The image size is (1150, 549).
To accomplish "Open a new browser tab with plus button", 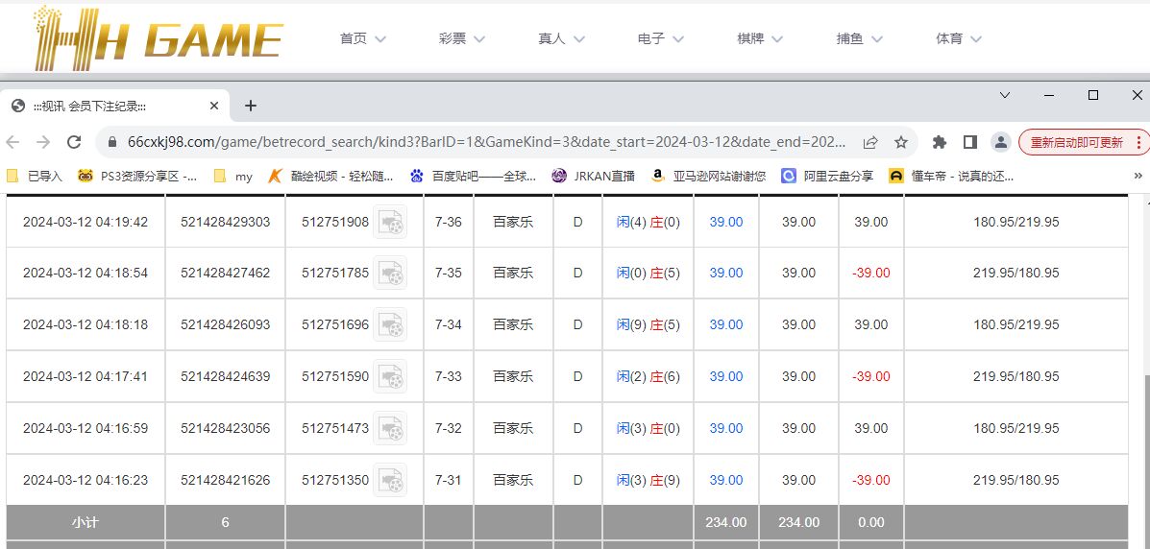I will pos(251,106).
